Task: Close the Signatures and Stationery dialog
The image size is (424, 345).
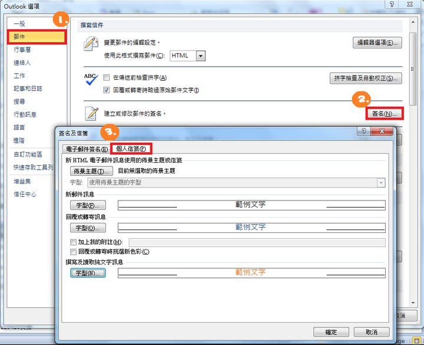Action: (382, 131)
